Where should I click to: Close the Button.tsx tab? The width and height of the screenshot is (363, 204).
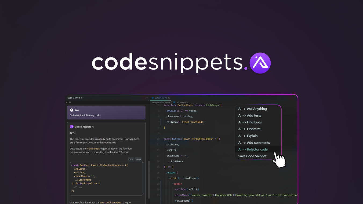[x=169, y=98]
